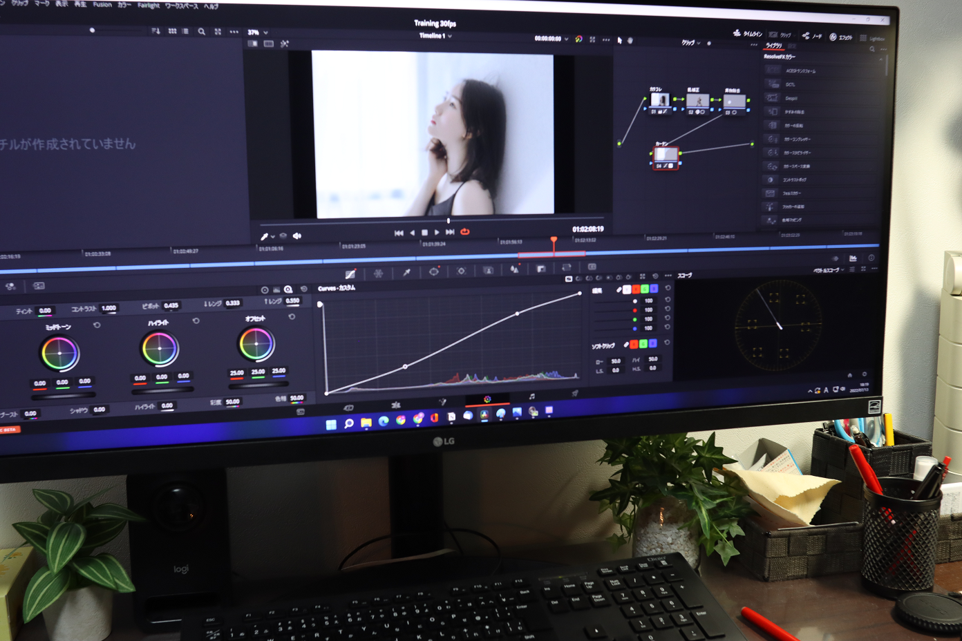Open the Key palette icon

pyautogui.click(x=541, y=268)
